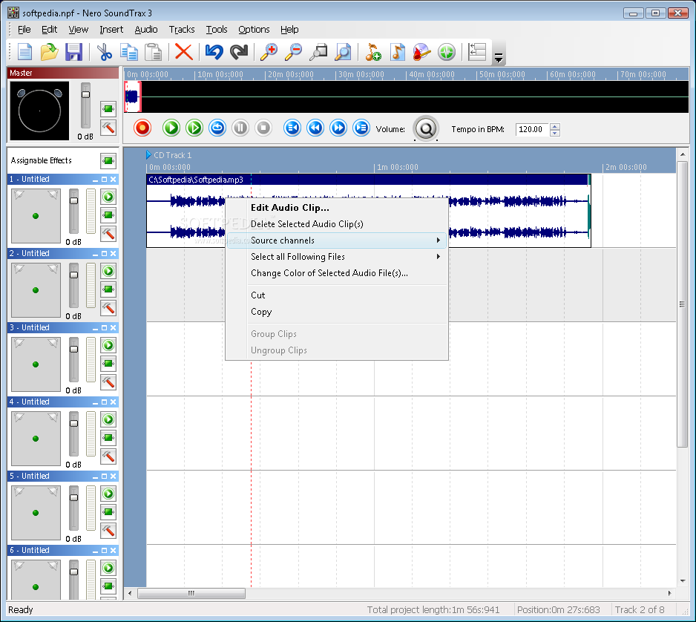Viewport: 696px width, 622px height.
Task: Click the zoom to selection icon
Action: pyautogui.click(x=318, y=52)
